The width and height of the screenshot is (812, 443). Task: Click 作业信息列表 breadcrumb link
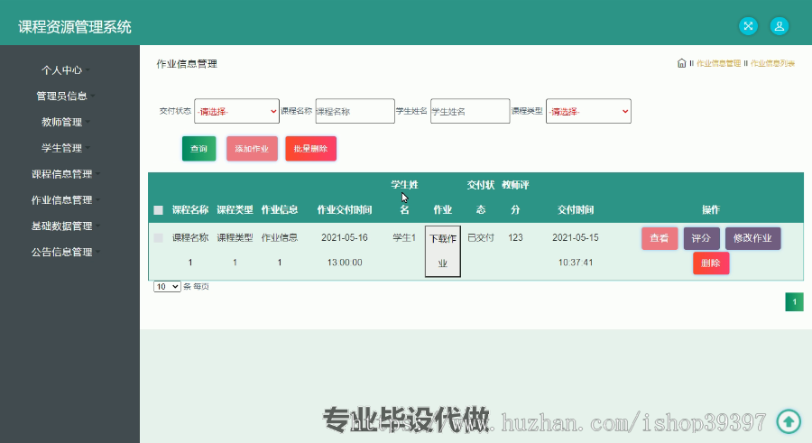(772, 63)
